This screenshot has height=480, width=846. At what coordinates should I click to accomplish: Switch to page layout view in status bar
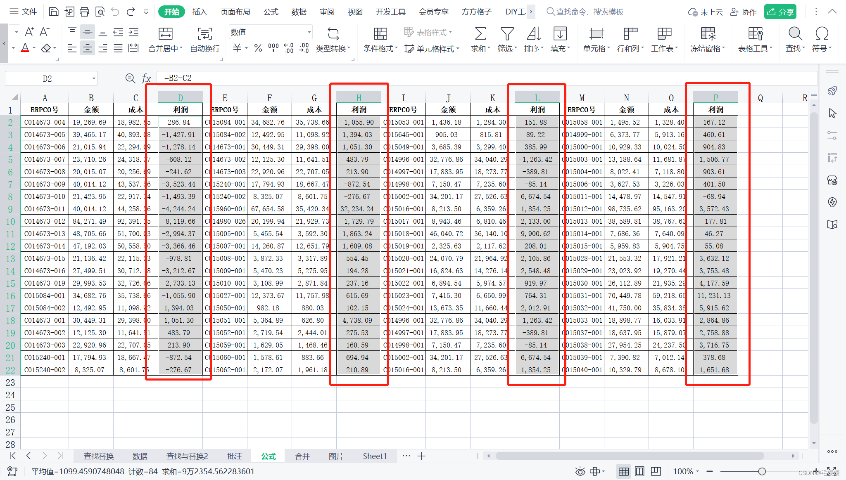tap(639, 471)
